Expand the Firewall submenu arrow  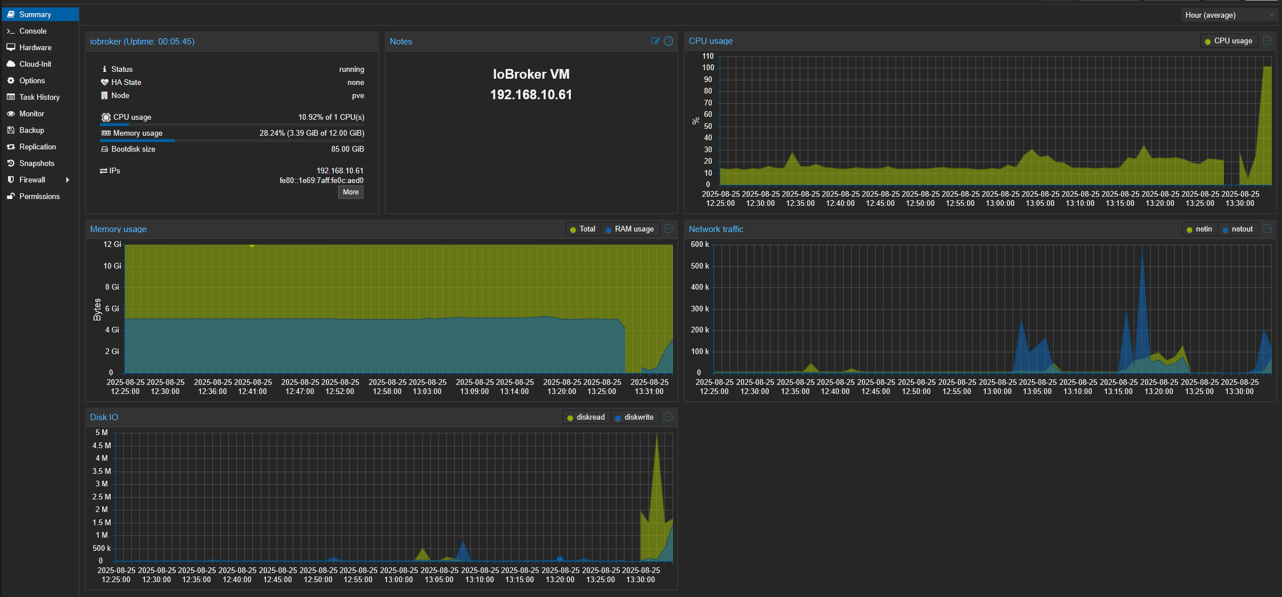[68, 180]
